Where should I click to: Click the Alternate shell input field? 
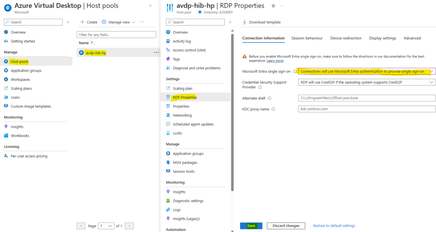tap(367, 98)
